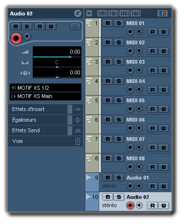Viewport: 184px width, 224px height.
Task: Solo the Audio 01 track
Action: tap(119, 178)
